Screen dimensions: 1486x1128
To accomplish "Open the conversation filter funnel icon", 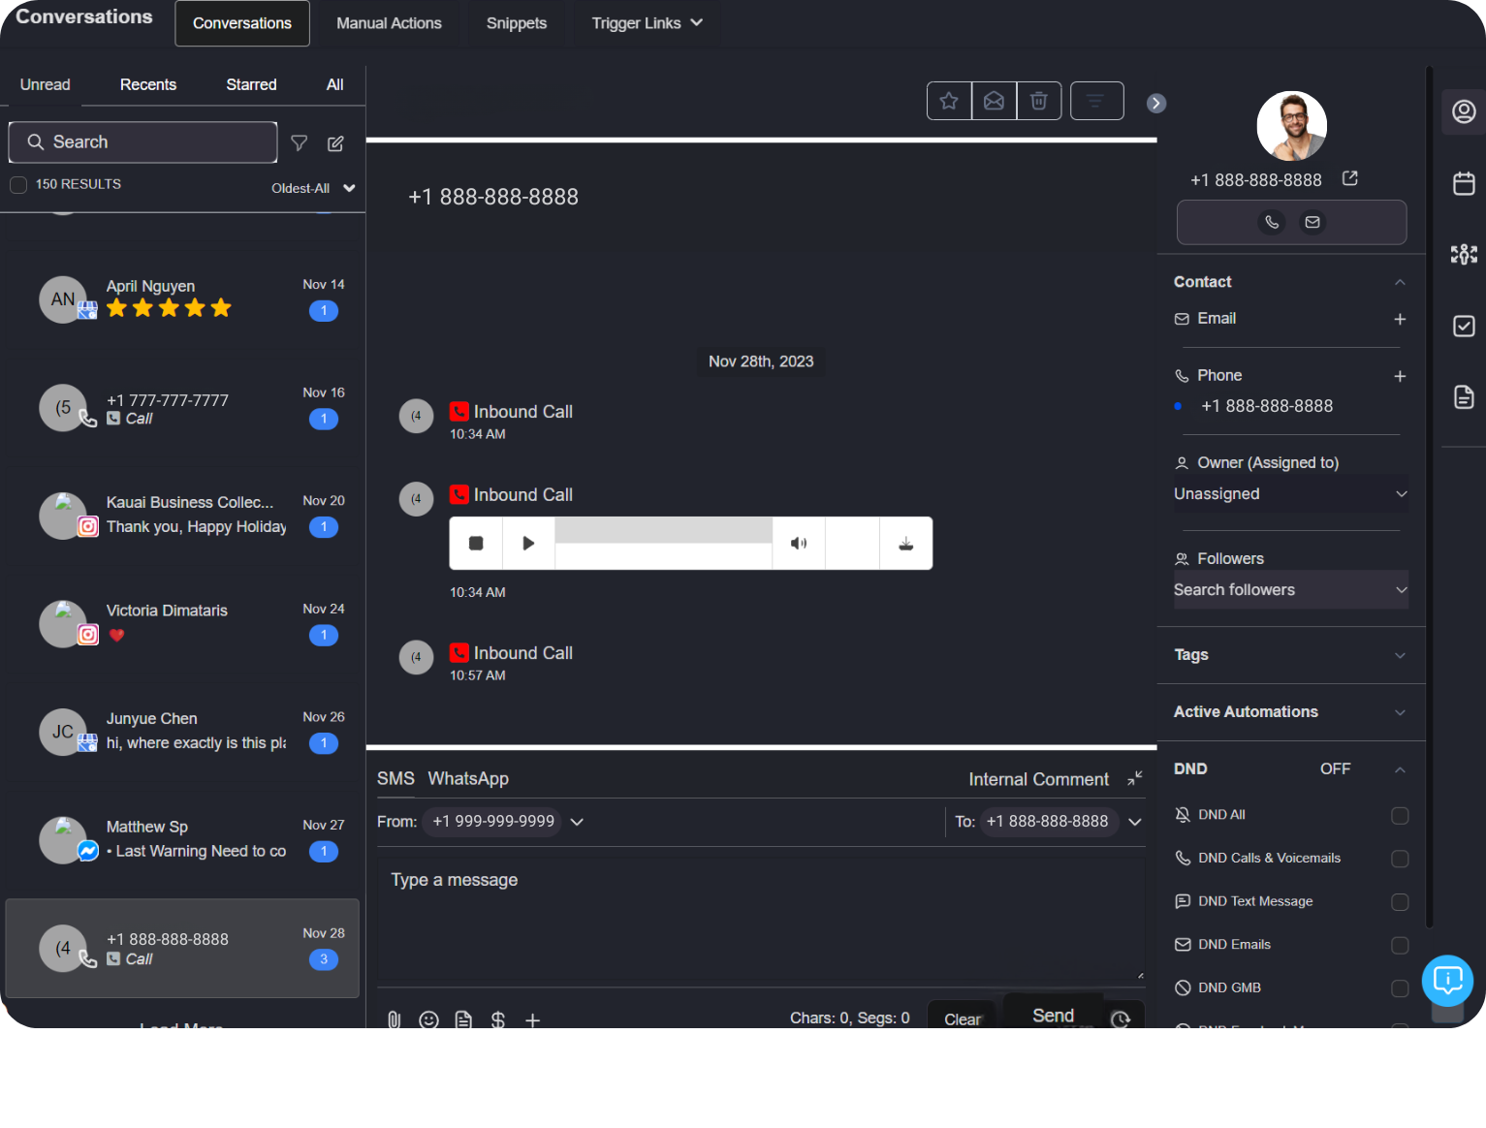I will pos(300,143).
